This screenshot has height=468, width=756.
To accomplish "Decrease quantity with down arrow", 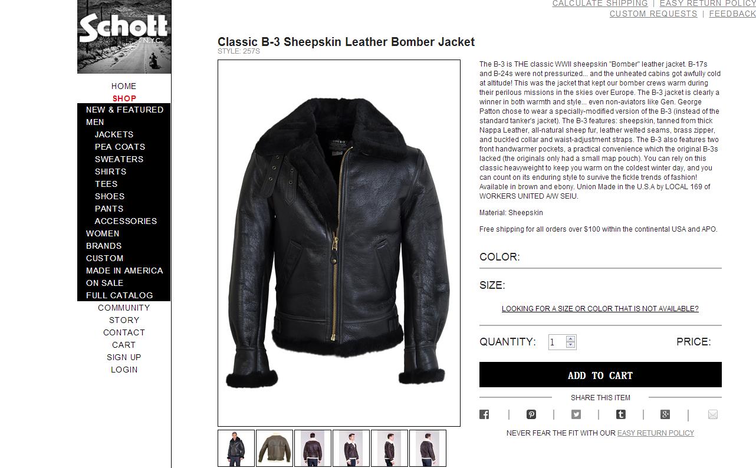I will pos(570,345).
